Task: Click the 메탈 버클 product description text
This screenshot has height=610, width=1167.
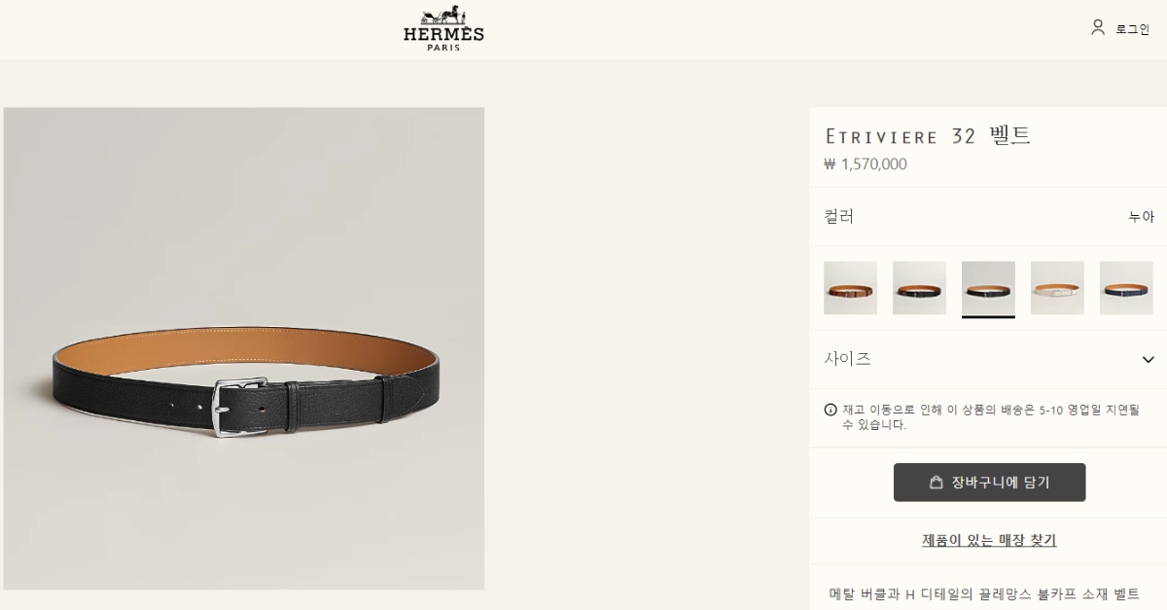Action: (x=983, y=593)
